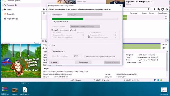
Task: Click the search magnifier icon
Action: [x=149, y=9]
